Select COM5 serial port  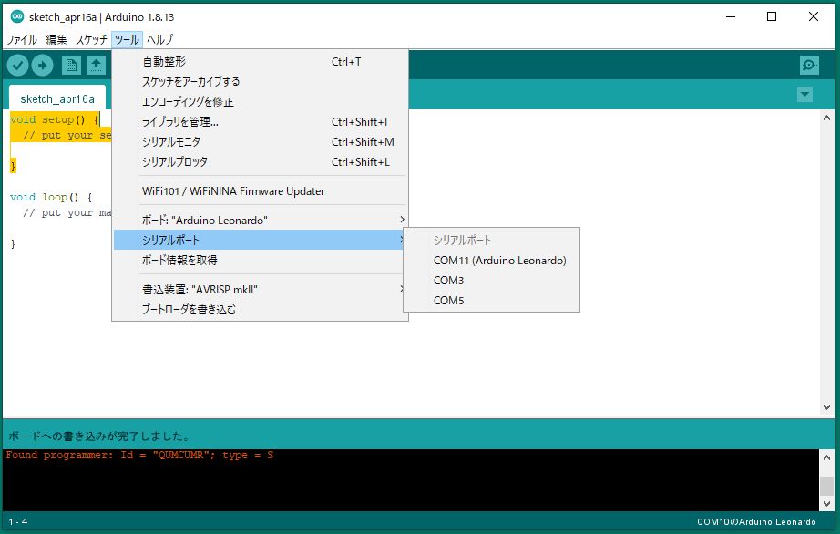[x=491, y=301]
